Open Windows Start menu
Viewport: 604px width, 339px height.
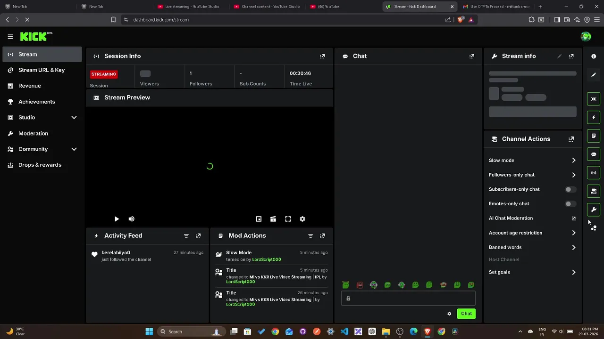pyautogui.click(x=149, y=331)
